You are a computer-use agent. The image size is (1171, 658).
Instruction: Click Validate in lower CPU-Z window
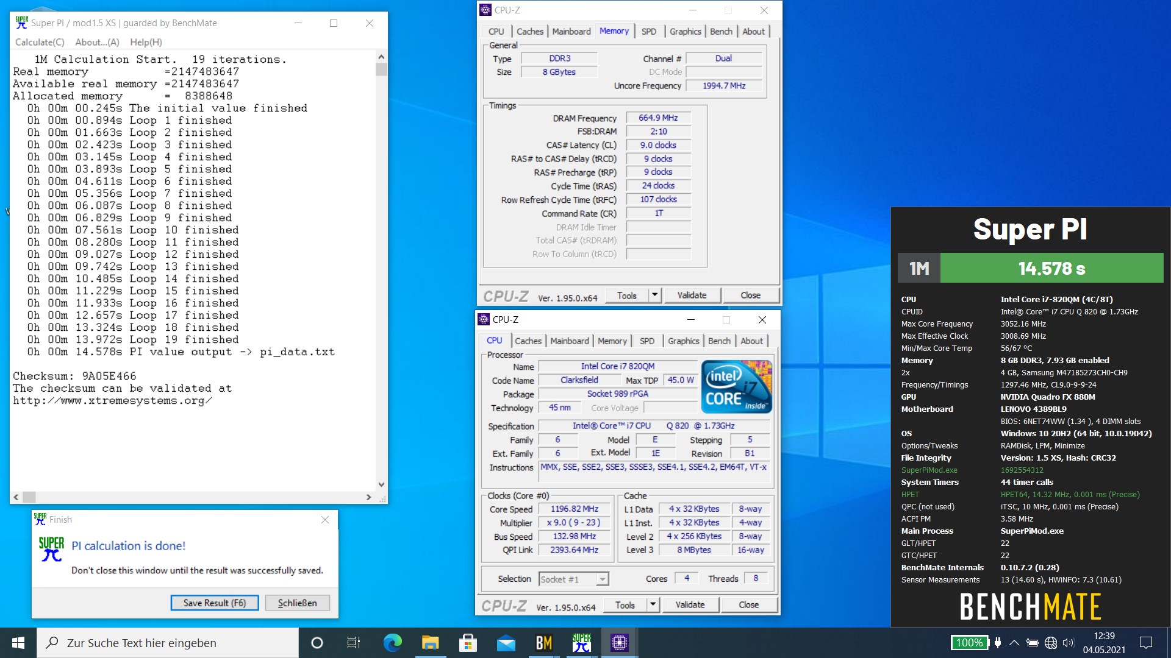pyautogui.click(x=690, y=605)
